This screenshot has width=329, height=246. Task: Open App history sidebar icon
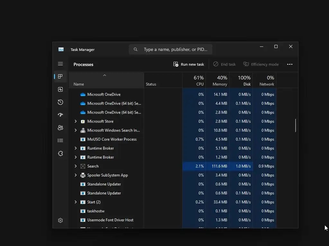(x=60, y=102)
